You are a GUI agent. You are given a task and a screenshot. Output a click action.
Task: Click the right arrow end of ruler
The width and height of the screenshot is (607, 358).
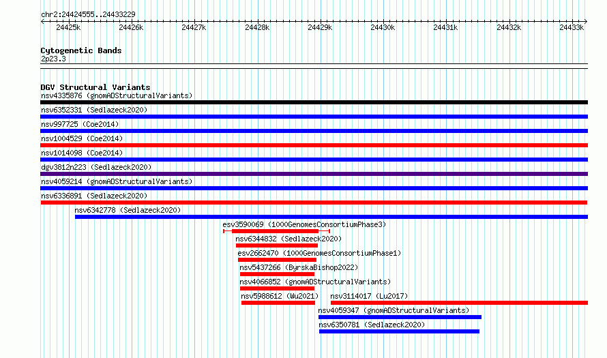[x=586, y=21]
